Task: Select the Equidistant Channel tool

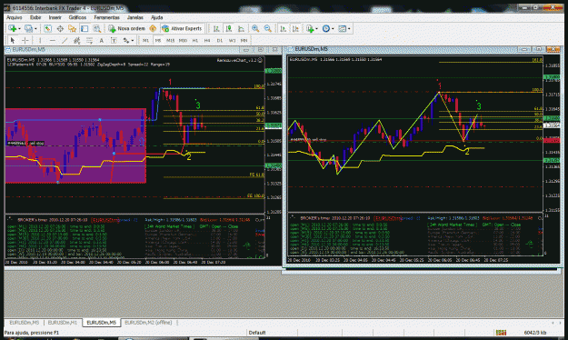Action: click(x=77, y=40)
